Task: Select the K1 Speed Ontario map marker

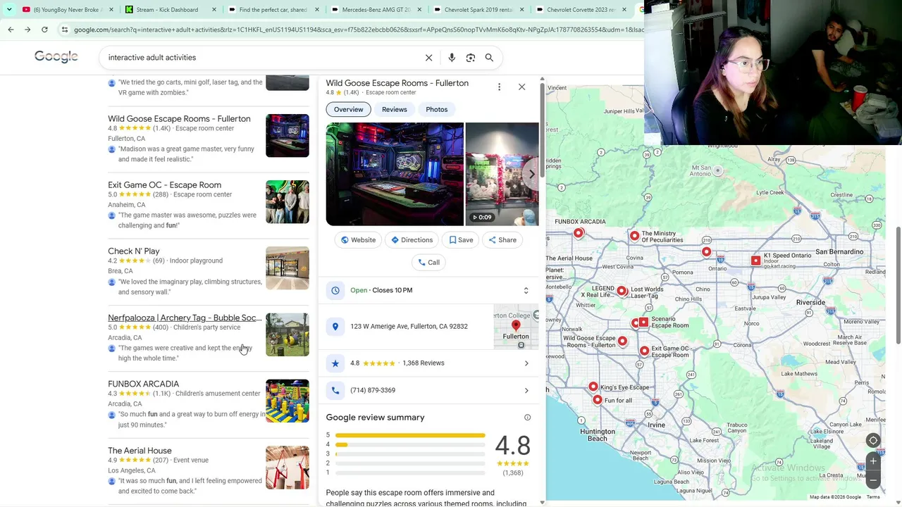Action: pyautogui.click(x=755, y=261)
